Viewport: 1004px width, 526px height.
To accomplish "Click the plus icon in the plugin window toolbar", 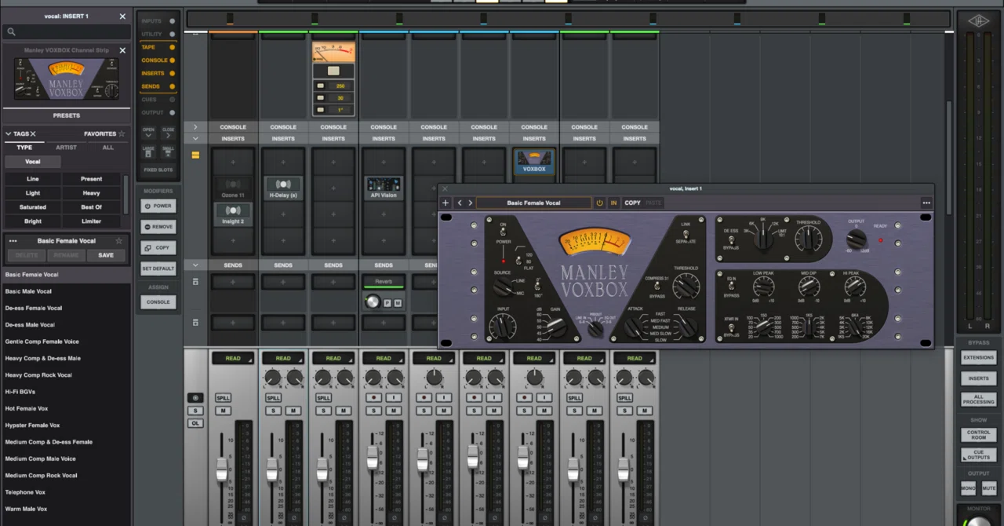I will (x=446, y=203).
